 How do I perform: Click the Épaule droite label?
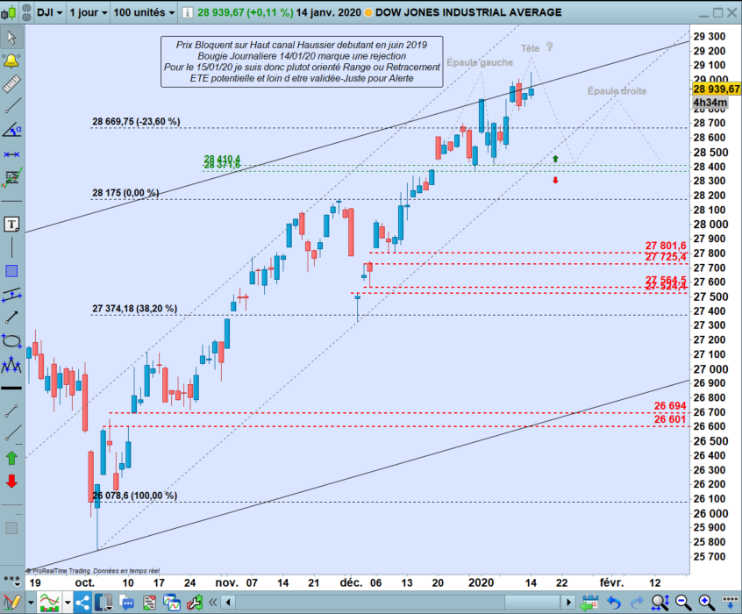[617, 91]
